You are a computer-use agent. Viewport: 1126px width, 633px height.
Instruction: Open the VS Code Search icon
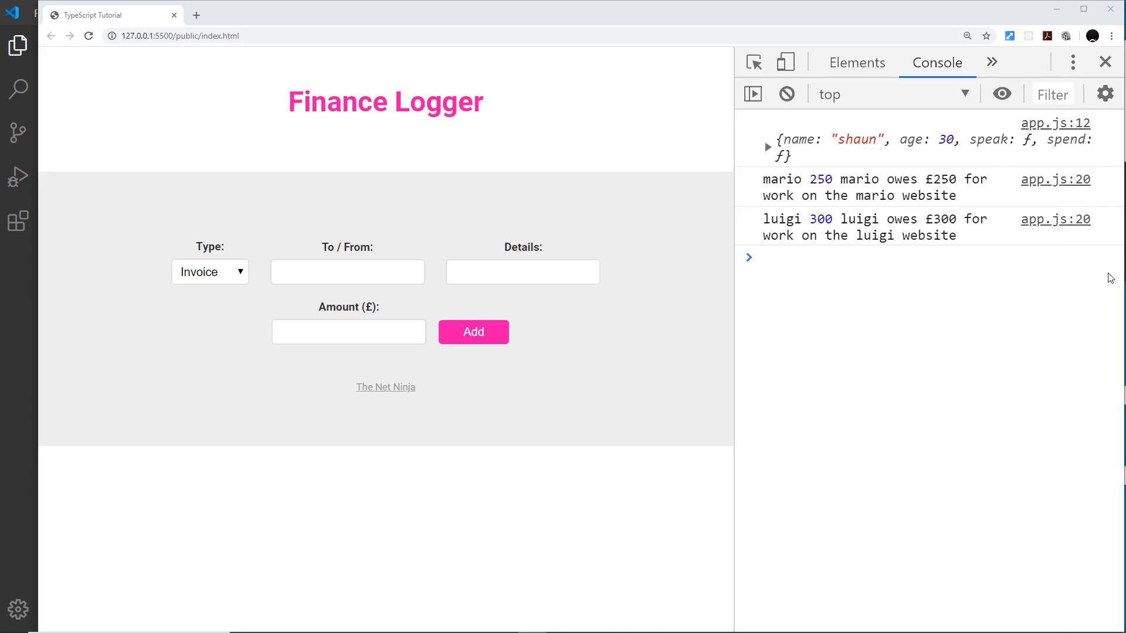click(x=18, y=89)
